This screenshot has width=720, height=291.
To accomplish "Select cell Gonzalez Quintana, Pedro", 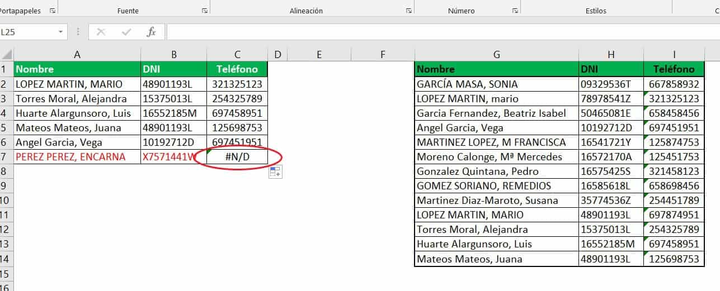I will 497,171.
